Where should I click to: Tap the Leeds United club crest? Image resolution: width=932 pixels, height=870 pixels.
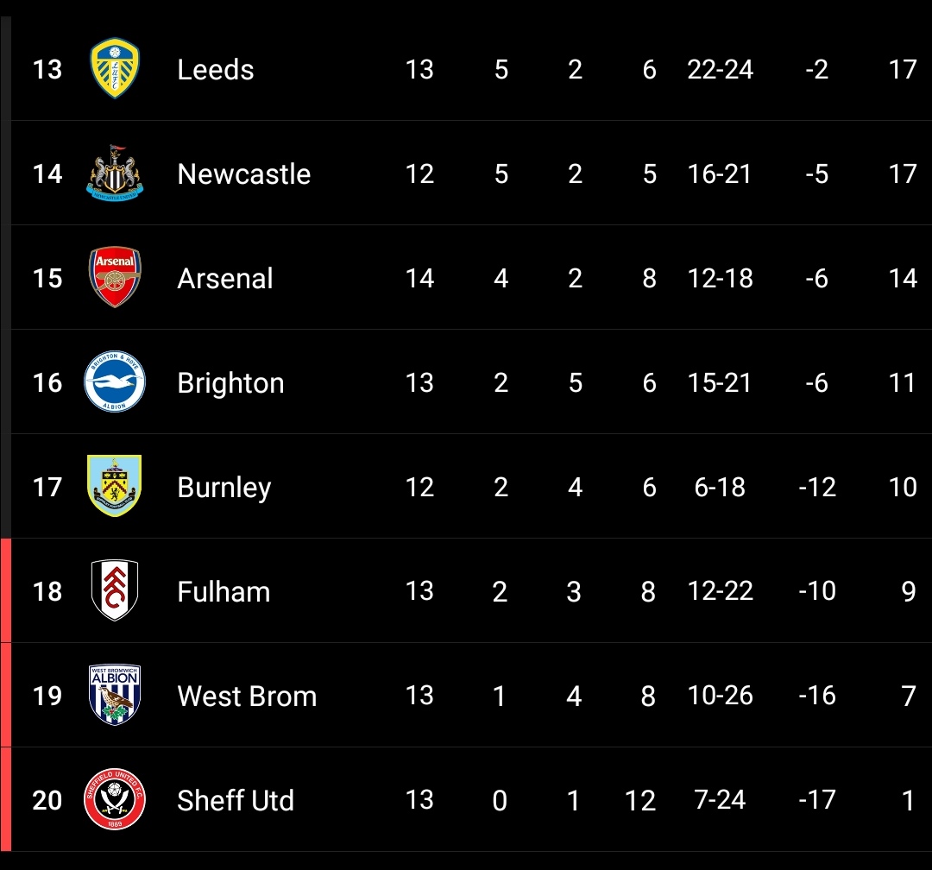tap(115, 68)
